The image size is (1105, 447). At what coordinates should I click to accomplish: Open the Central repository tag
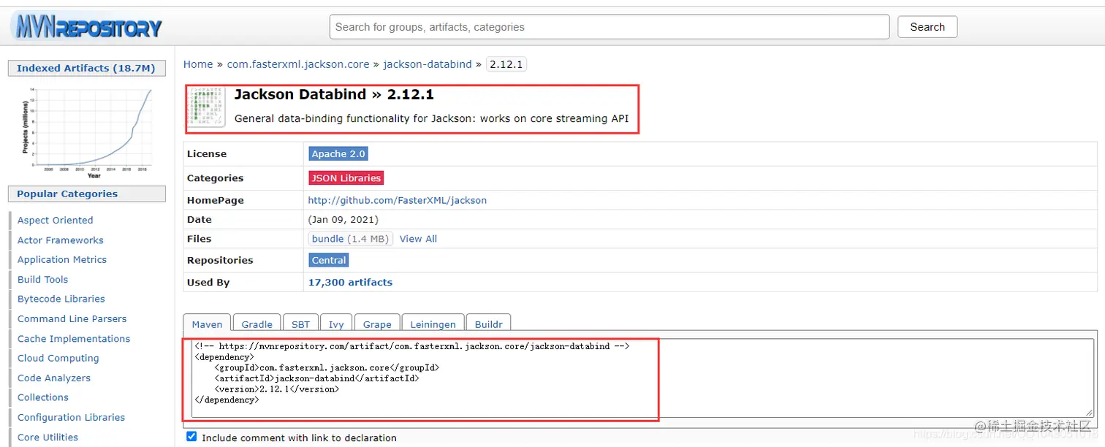pos(329,260)
